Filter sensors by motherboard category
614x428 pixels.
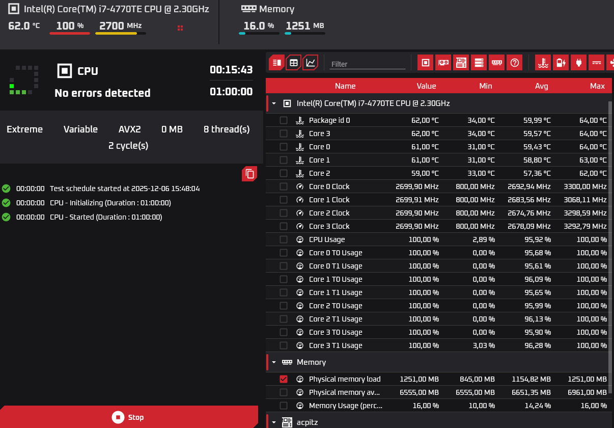pos(461,63)
